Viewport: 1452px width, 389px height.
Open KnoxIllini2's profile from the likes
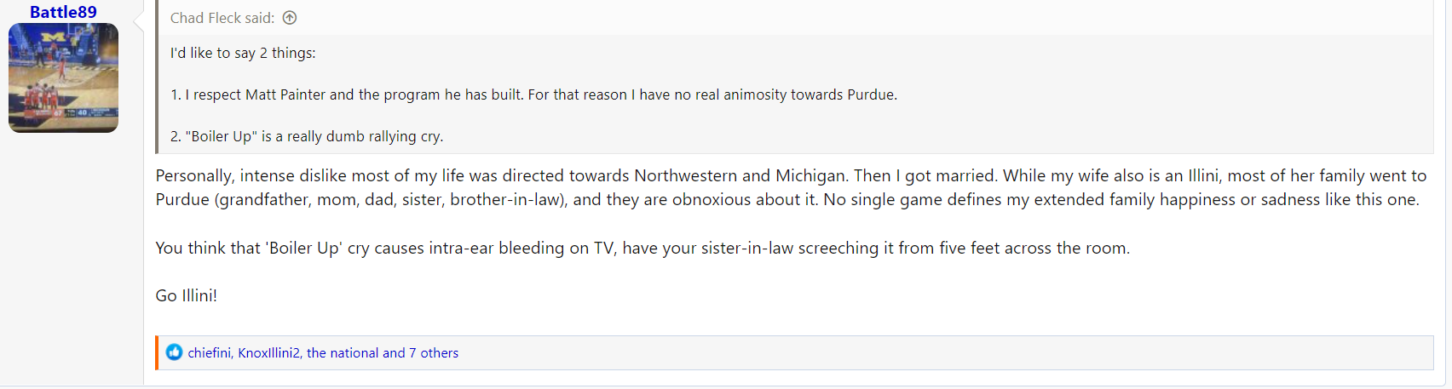coord(268,352)
